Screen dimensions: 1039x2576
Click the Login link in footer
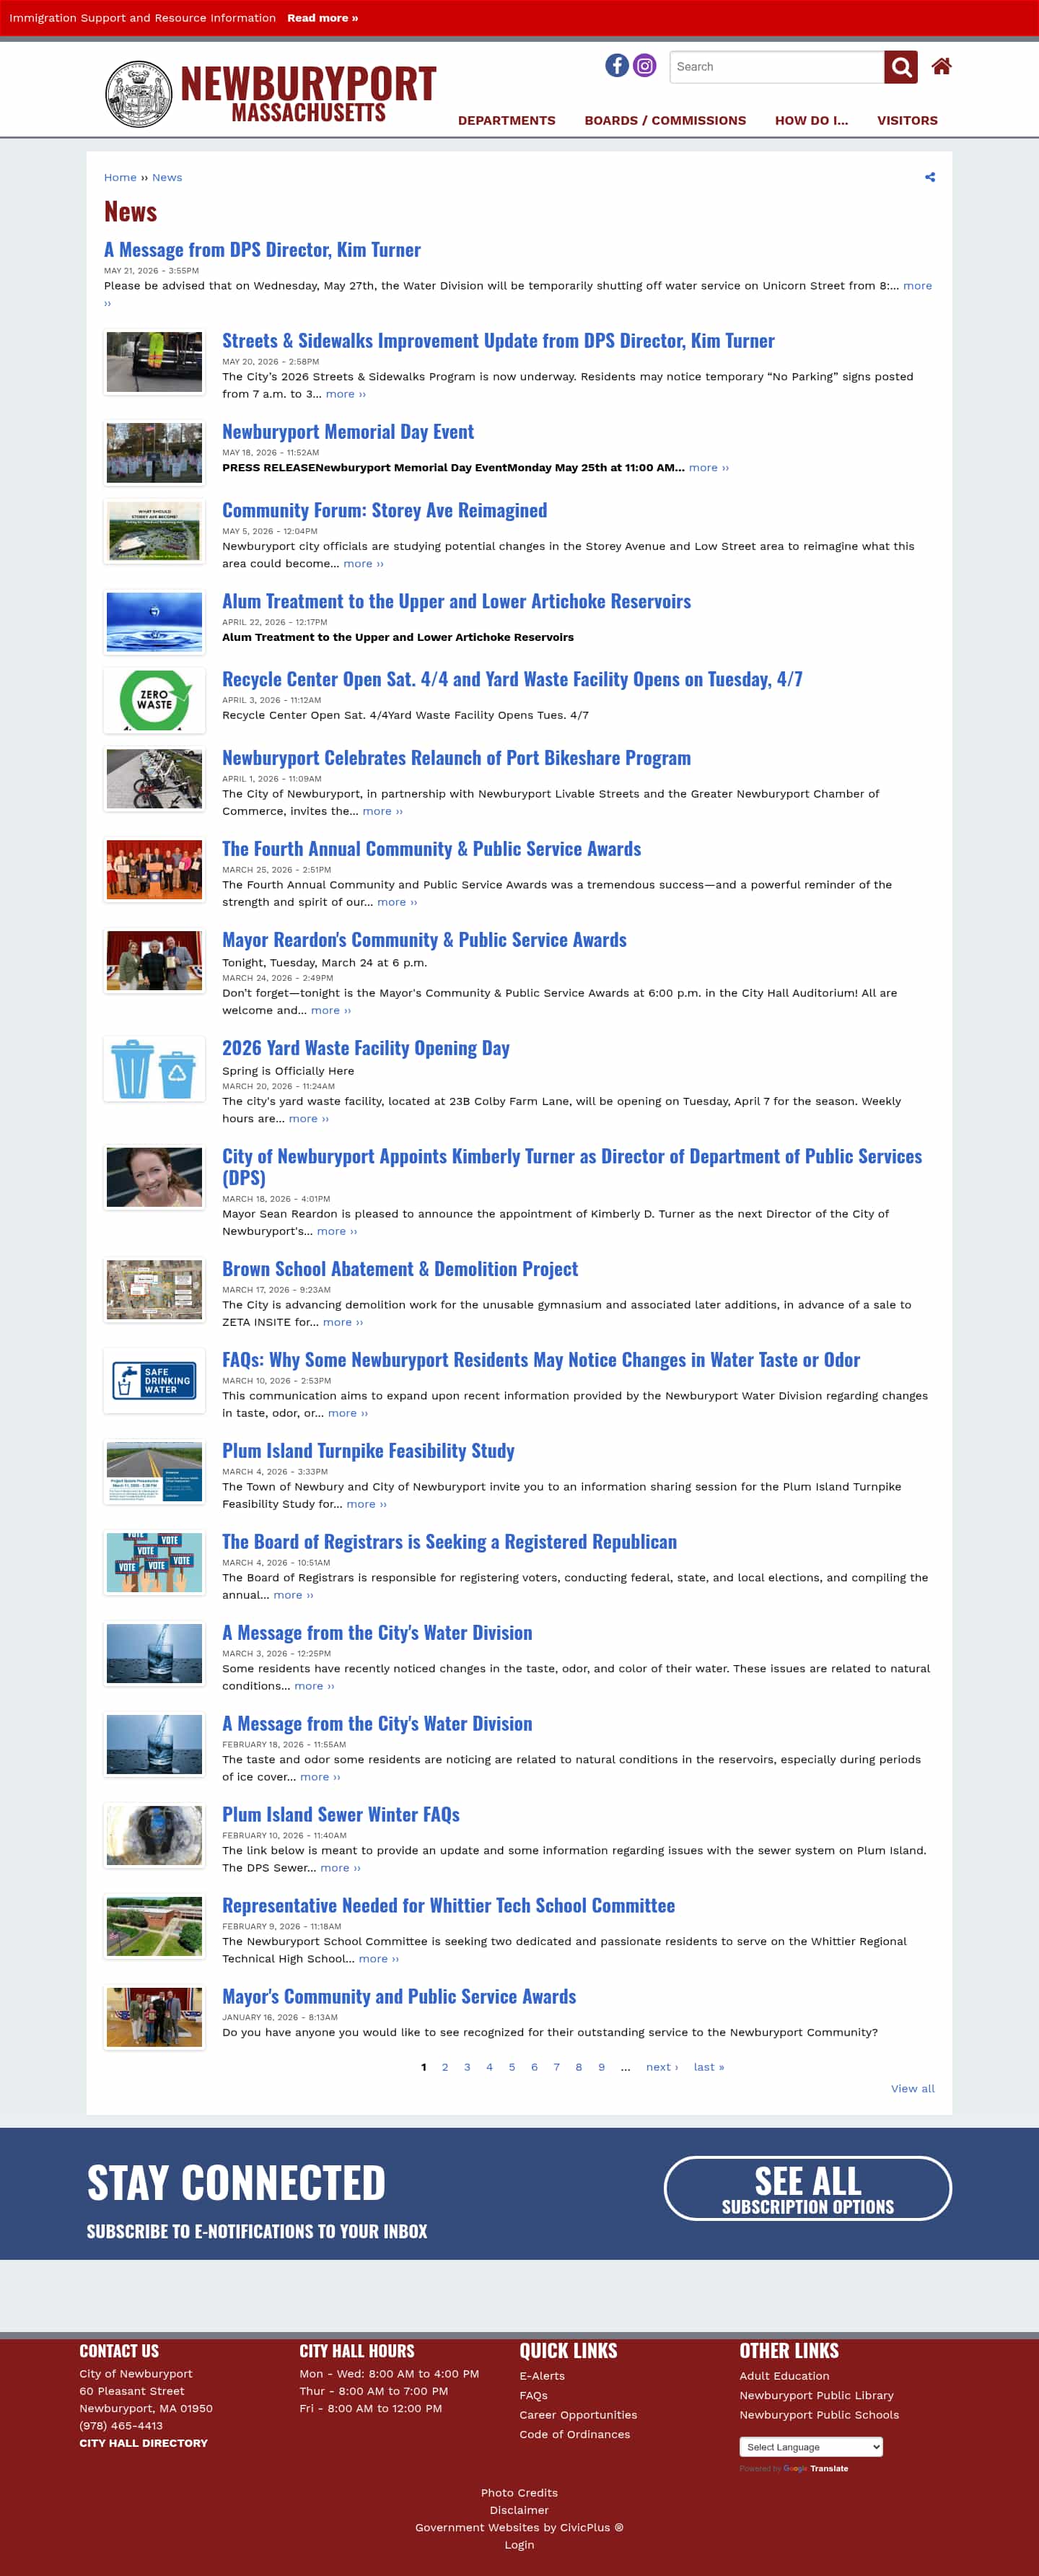519,2545
